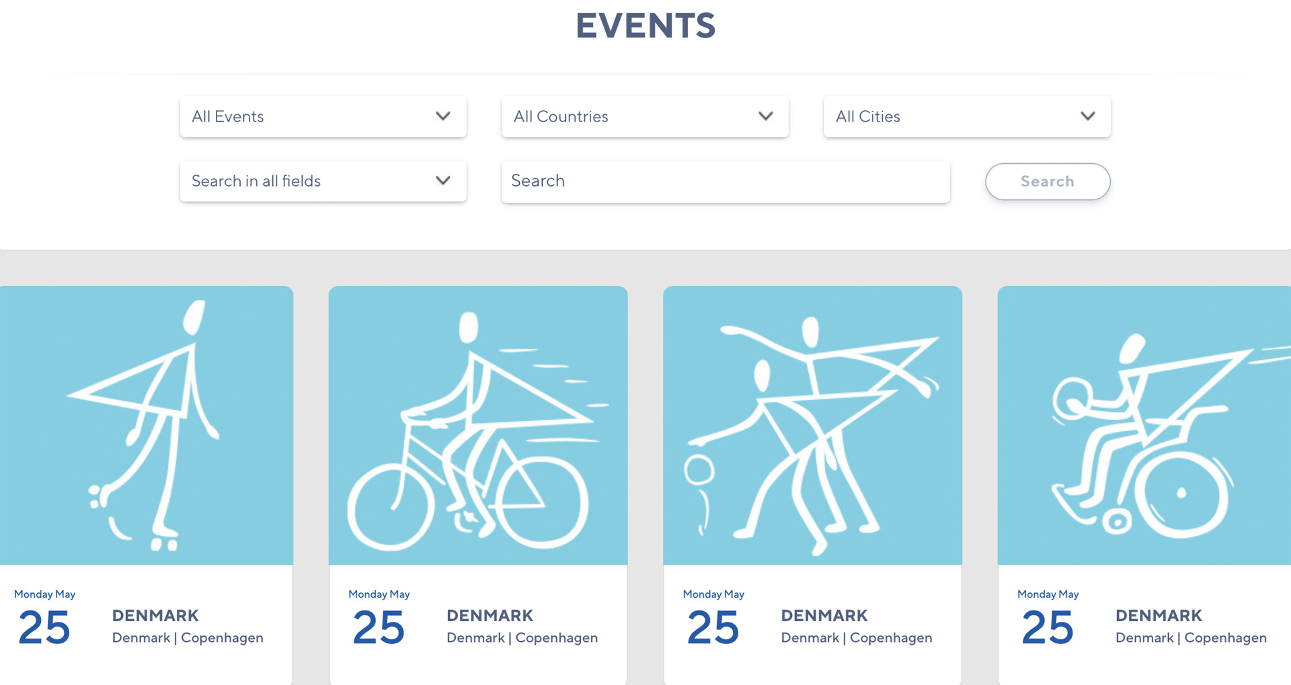Open the All Events dropdown
Screen dimensions: 1291x685
pos(323,117)
